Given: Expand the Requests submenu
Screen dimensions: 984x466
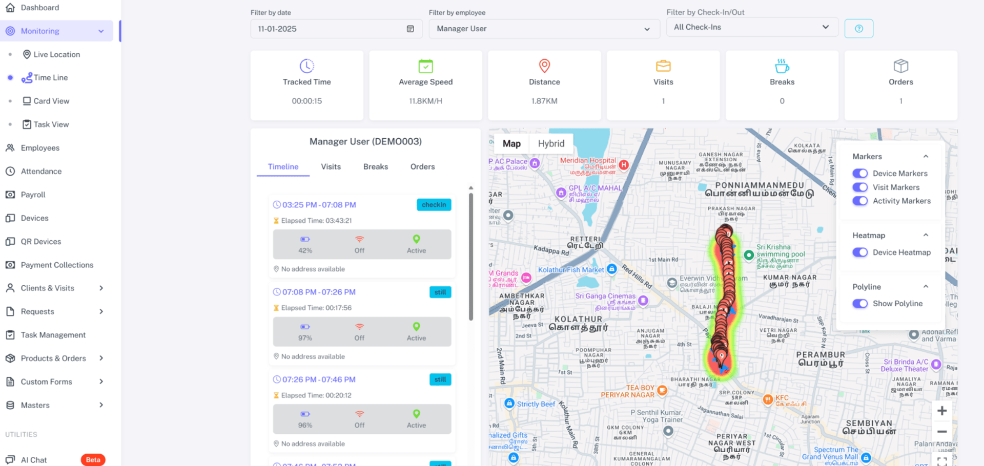Looking at the screenshot, I should (x=101, y=311).
